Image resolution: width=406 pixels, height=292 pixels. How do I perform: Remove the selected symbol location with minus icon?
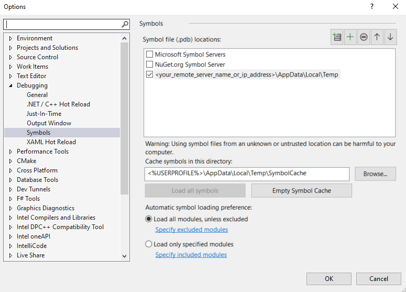point(364,37)
